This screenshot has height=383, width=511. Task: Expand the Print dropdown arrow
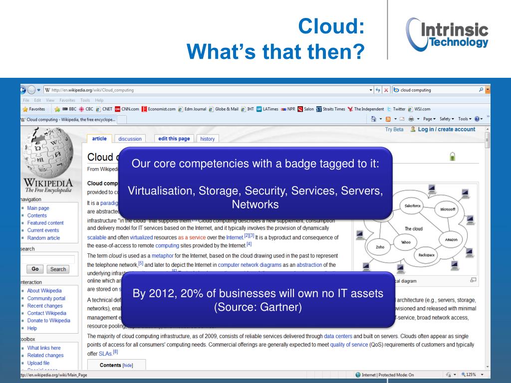(418, 119)
